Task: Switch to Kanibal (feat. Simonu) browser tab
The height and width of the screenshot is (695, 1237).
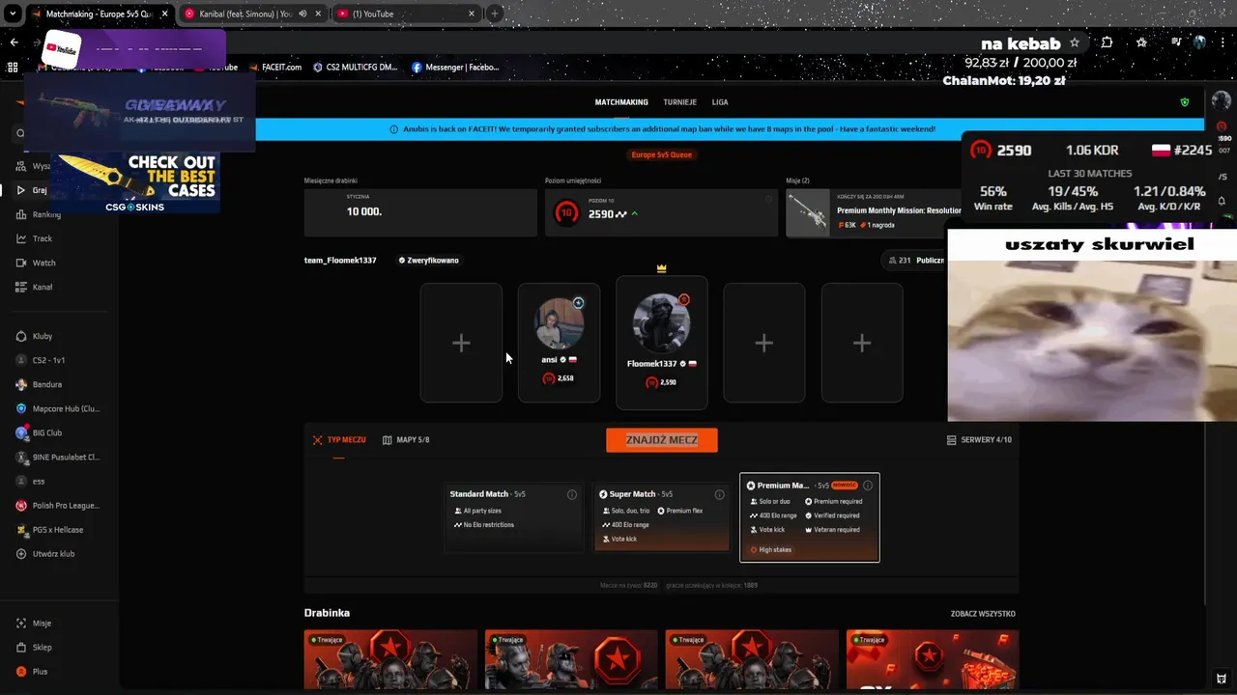Action: pos(253,14)
